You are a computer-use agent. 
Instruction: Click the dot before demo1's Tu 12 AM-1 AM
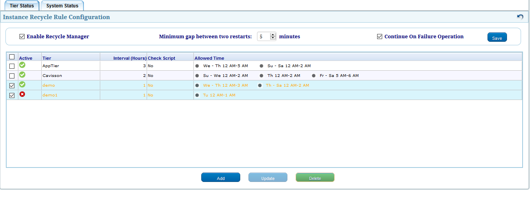[197, 95]
